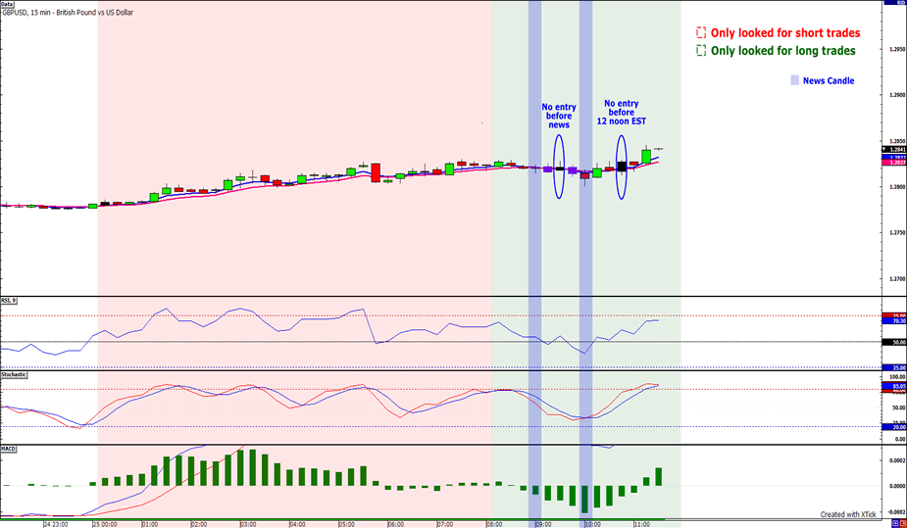Click the blue 70.30 RSI value tag
Screen dimensions: 907x528
coord(894,320)
